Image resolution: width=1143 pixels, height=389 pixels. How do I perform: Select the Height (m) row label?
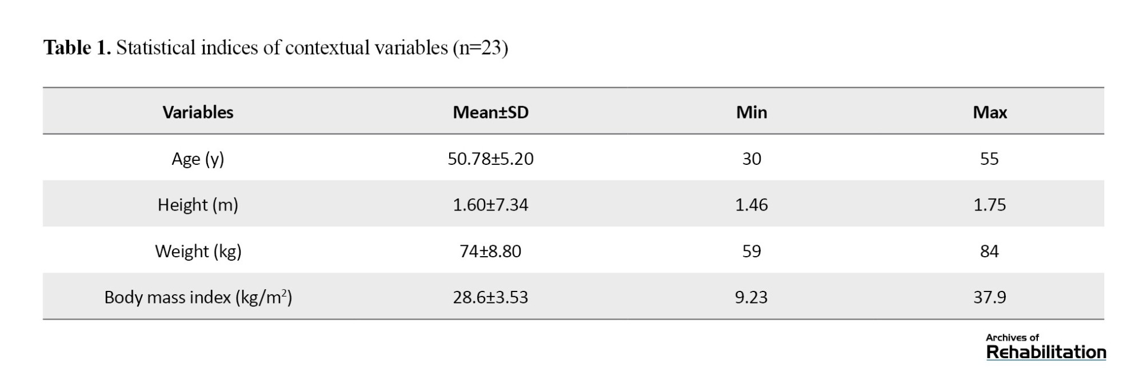pyautogui.click(x=198, y=205)
